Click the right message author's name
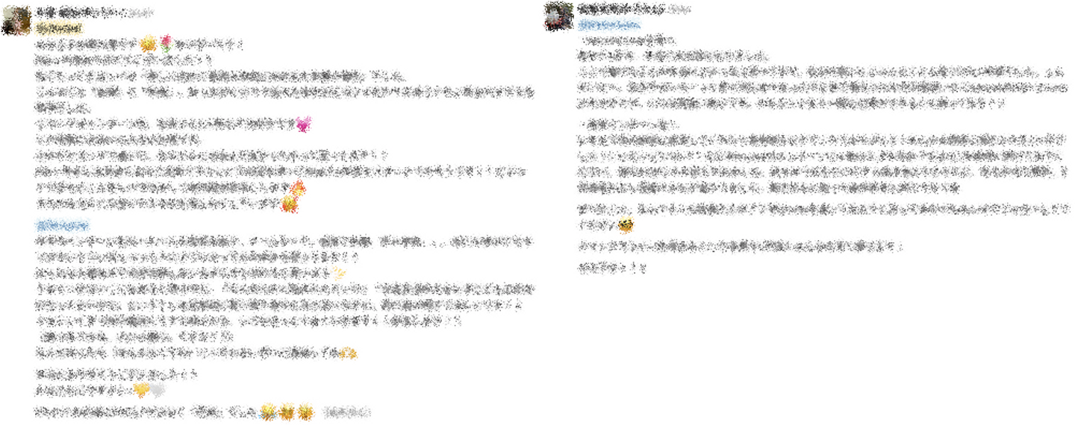 pos(621,9)
